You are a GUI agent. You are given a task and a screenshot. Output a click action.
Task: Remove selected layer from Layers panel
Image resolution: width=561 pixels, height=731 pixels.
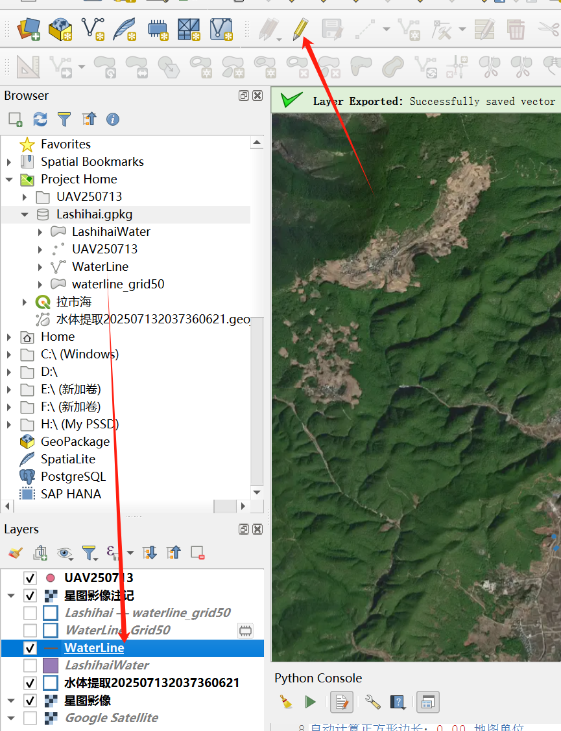198,553
